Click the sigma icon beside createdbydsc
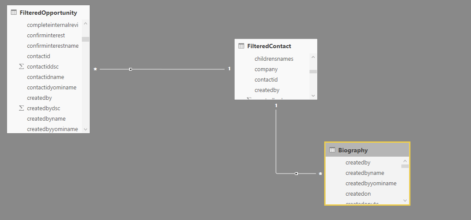The image size is (471, 220). [21, 108]
